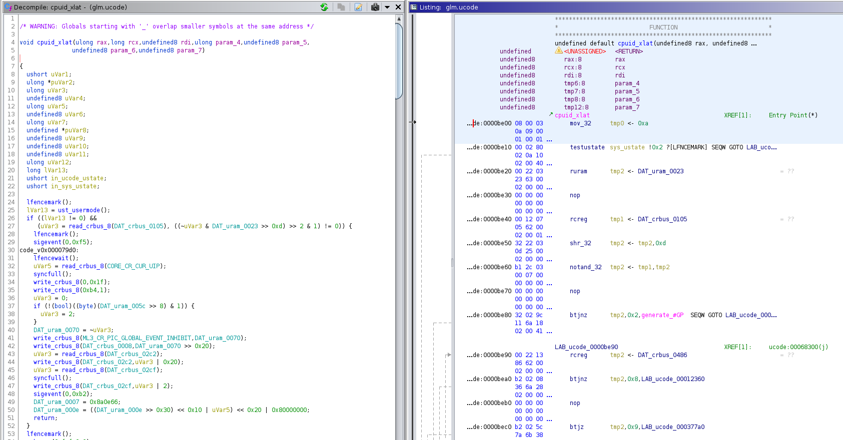Screen dimensions: 843x440
Task: Click the Decompile panel vertical scrollbar
Action: [399, 60]
